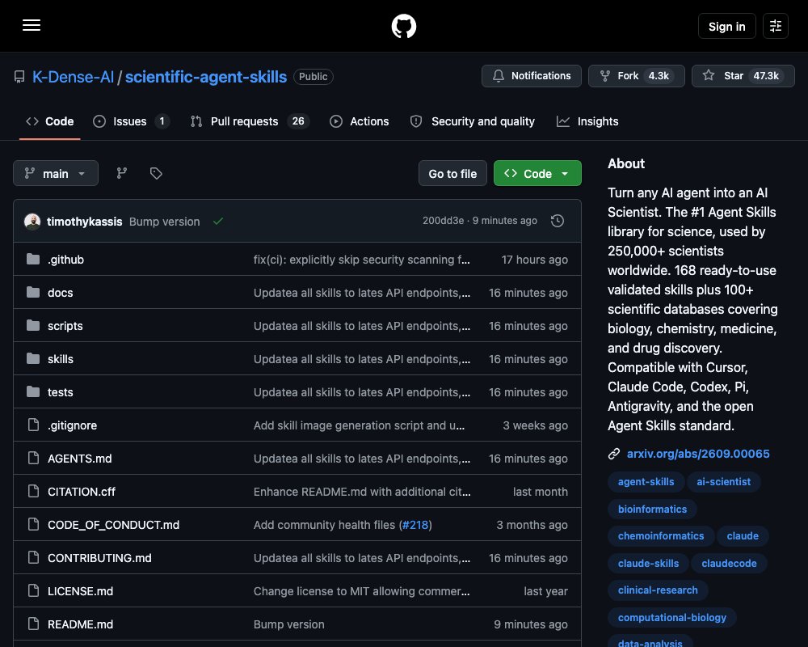Open the skills folder

61,359
